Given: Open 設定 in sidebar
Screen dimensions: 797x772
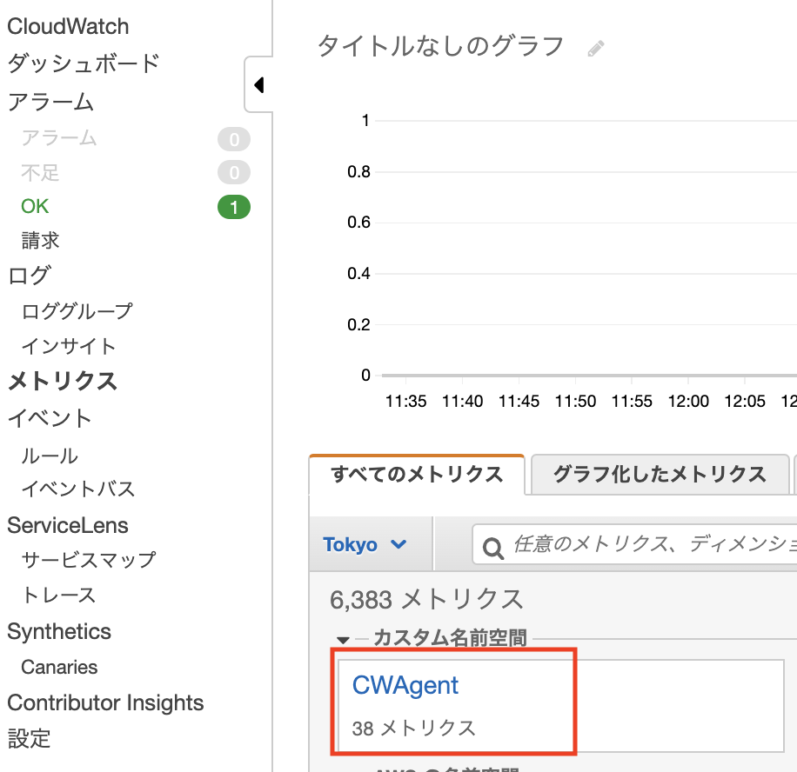Looking at the screenshot, I should click(29, 738).
